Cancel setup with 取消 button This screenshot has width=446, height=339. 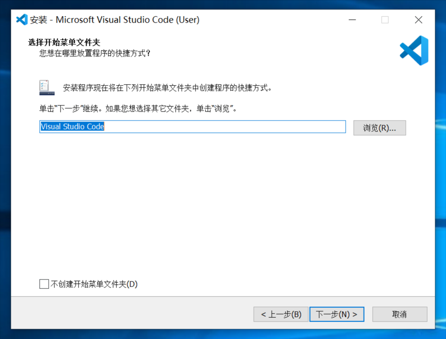coord(400,314)
